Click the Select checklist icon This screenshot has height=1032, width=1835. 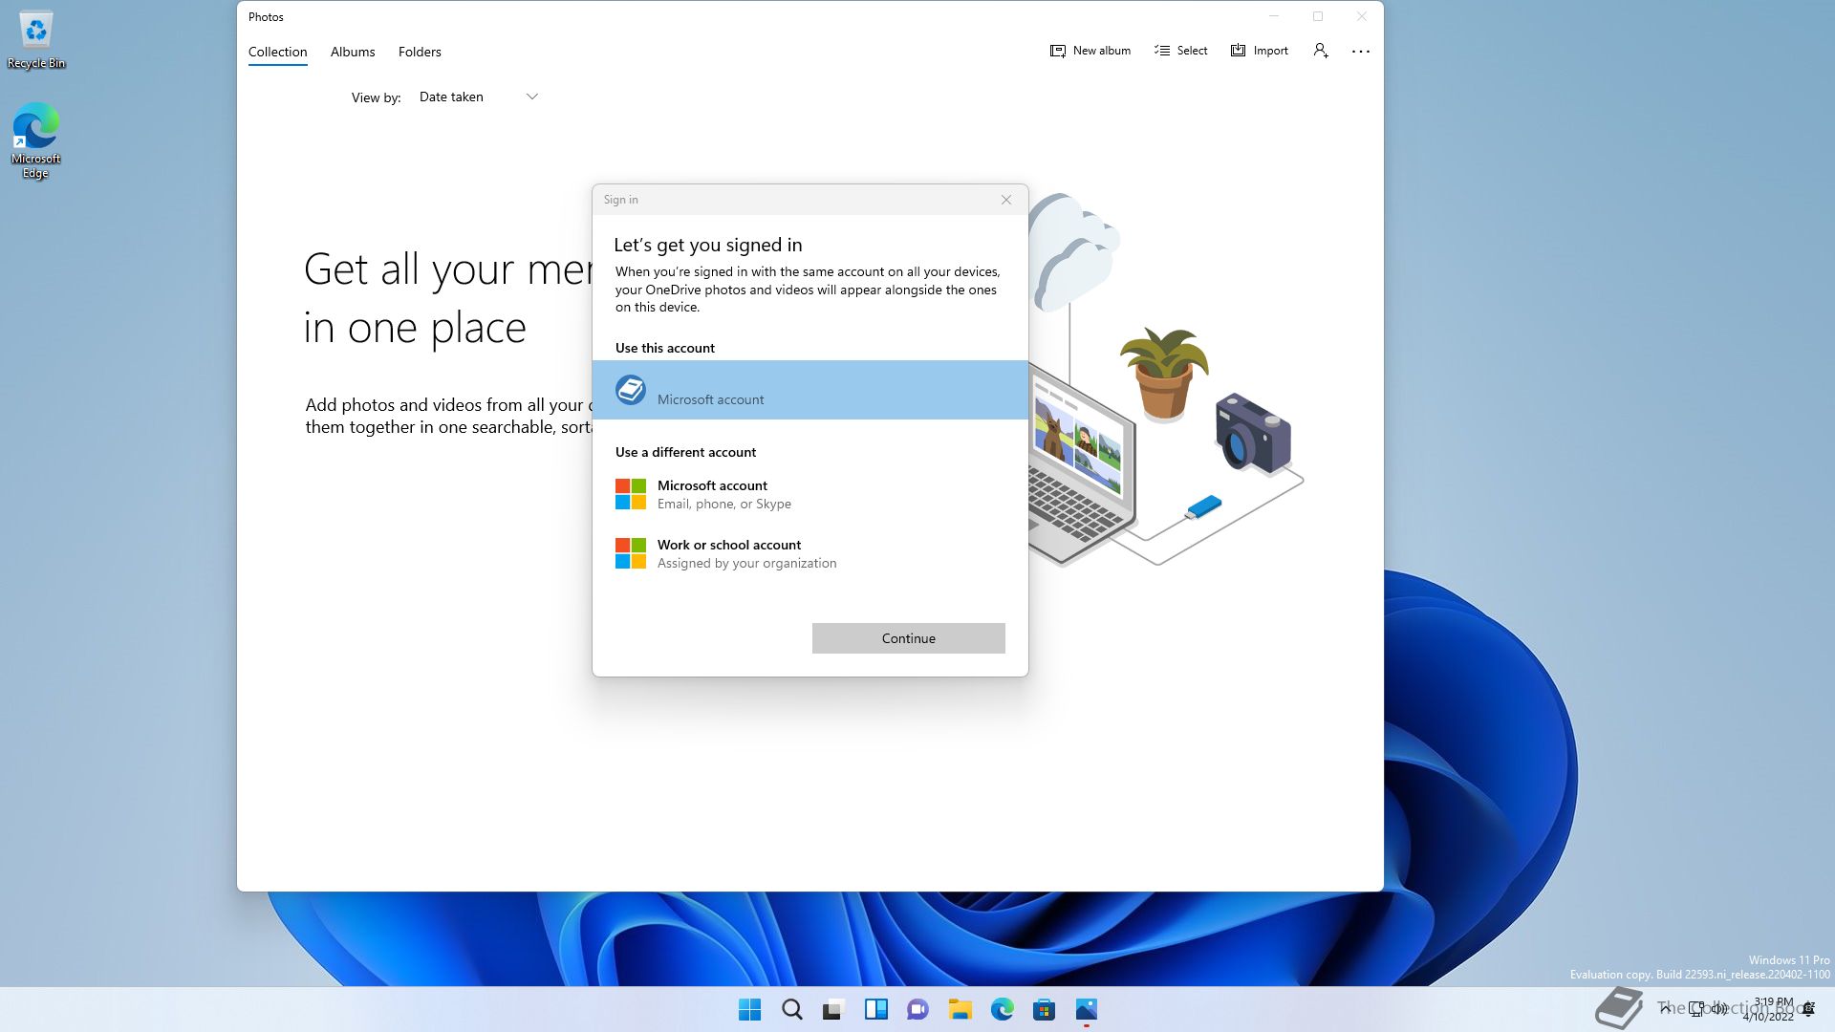pos(1162,51)
